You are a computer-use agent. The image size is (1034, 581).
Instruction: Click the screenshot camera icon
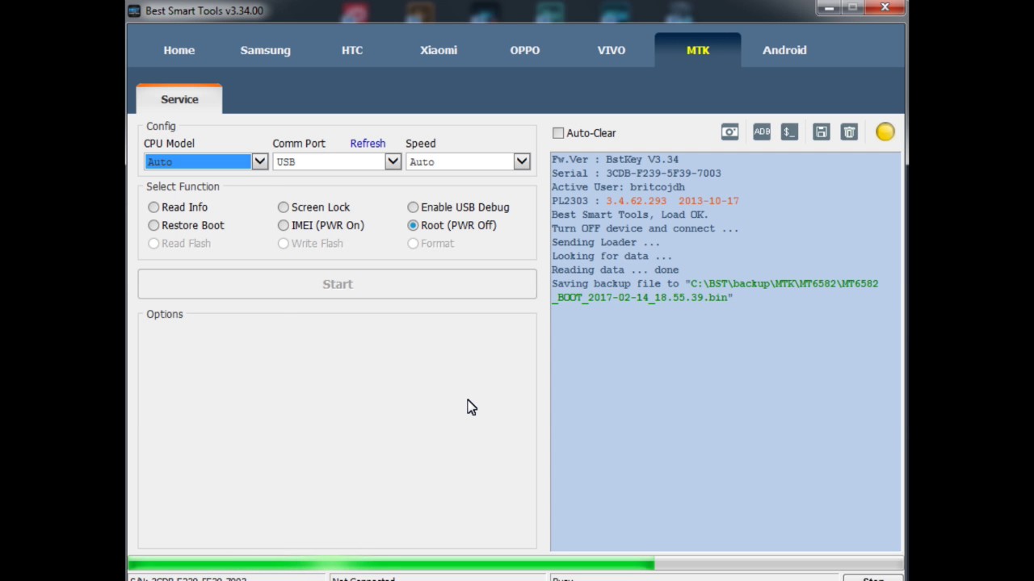(x=729, y=132)
